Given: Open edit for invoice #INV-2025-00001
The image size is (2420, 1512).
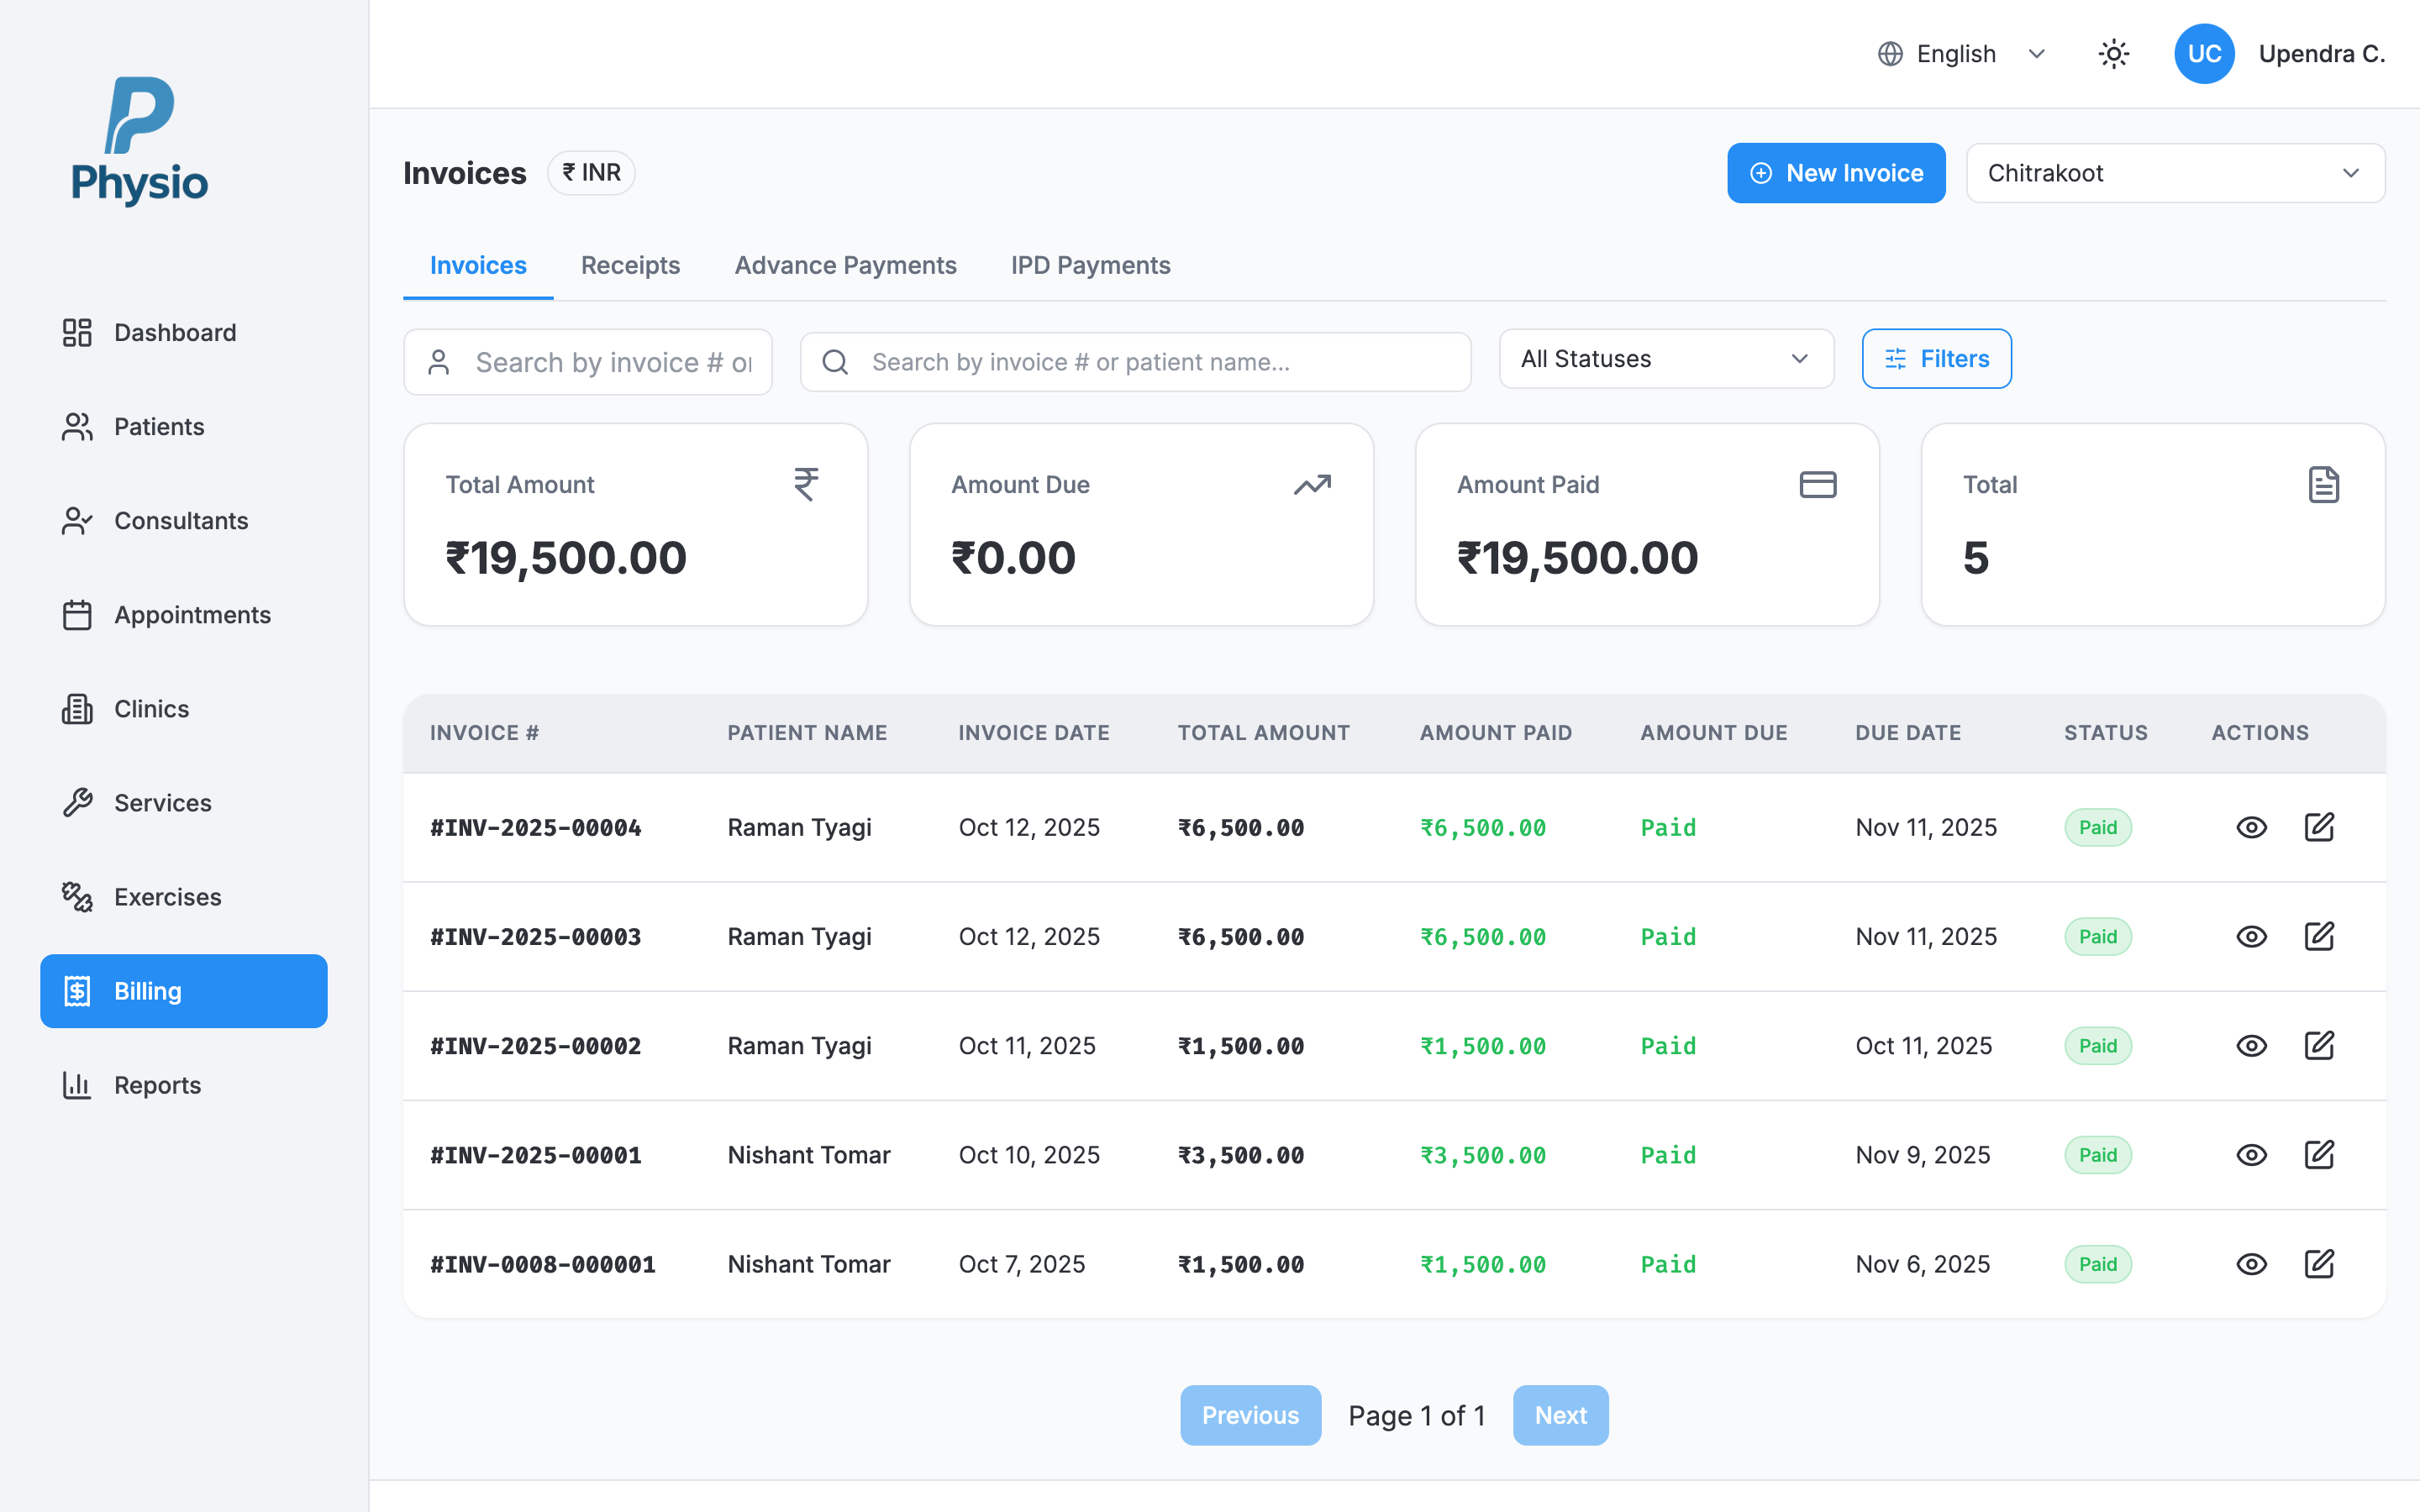Looking at the screenshot, I should (2321, 1155).
